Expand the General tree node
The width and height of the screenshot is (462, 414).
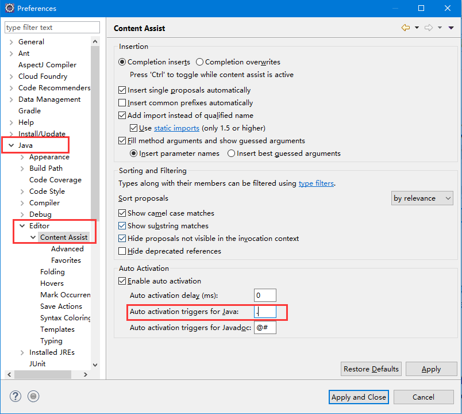tap(11, 42)
